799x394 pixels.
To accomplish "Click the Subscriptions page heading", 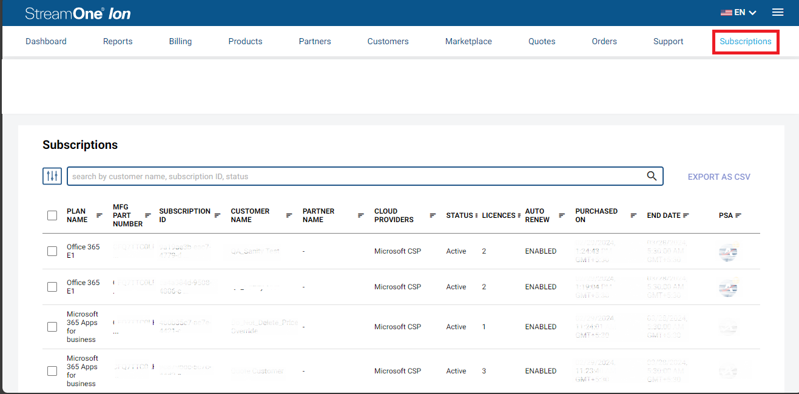I will [x=80, y=145].
